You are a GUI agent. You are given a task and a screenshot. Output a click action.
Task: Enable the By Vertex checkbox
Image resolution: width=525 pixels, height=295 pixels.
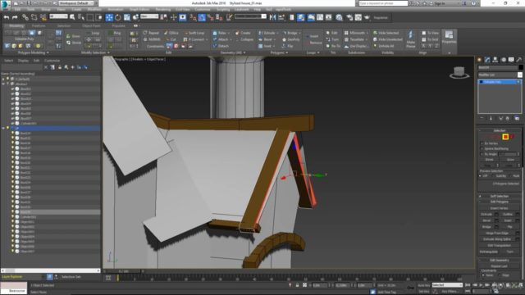point(482,143)
